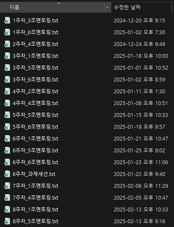Select file 3주차_1조멘토링.txt by name
174x227 pixels.
point(35,56)
